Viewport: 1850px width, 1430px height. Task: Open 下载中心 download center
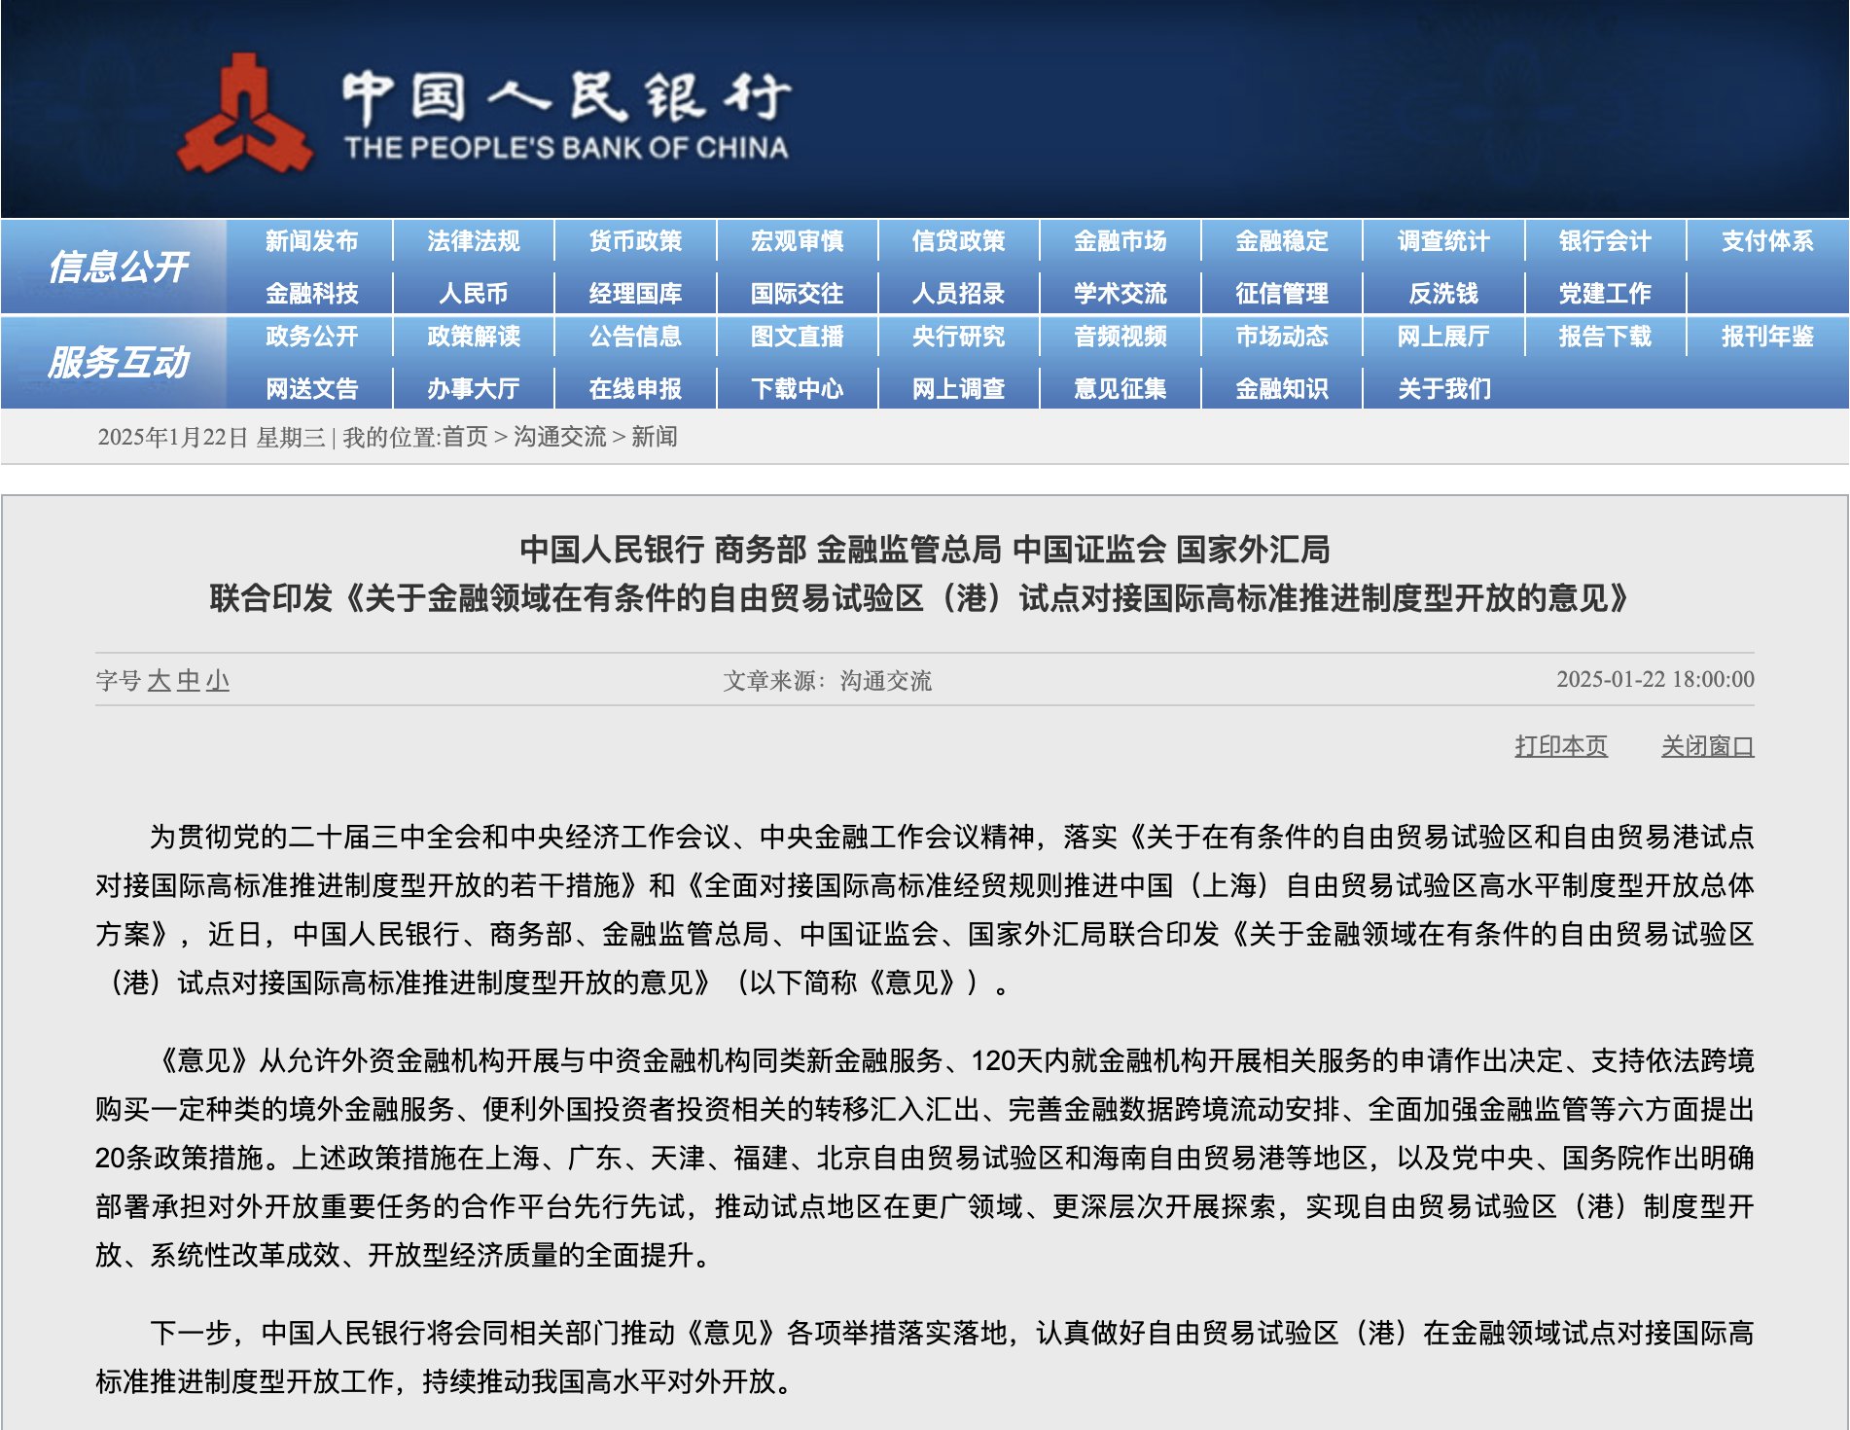797,388
